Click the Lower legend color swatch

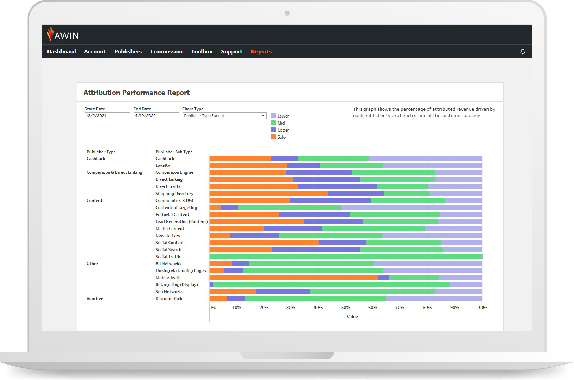(273, 116)
